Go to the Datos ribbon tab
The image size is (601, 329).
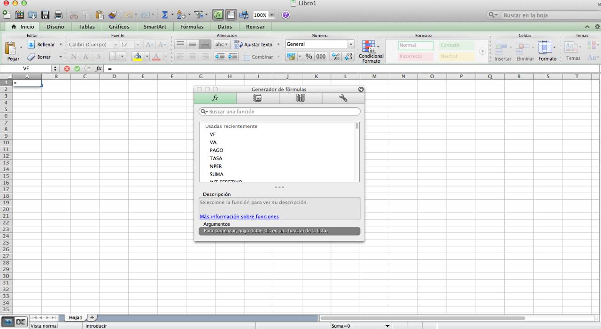pos(225,27)
